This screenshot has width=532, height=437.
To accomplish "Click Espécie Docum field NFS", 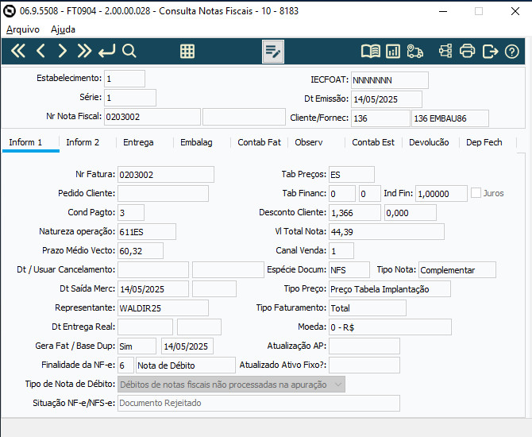I will [x=349, y=270].
